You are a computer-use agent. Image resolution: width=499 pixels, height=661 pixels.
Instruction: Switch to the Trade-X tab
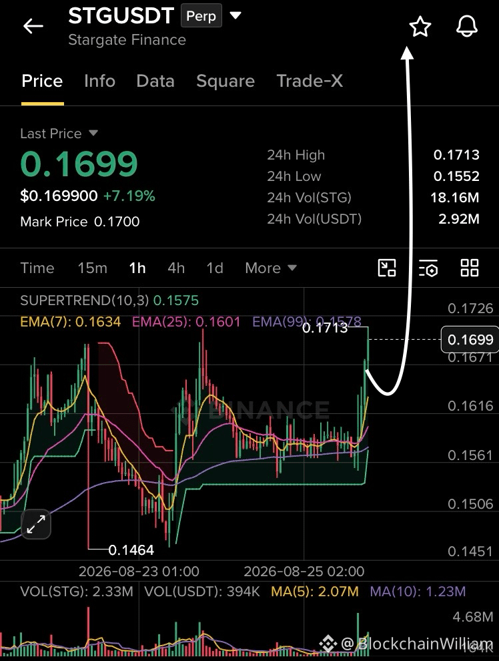(x=310, y=81)
